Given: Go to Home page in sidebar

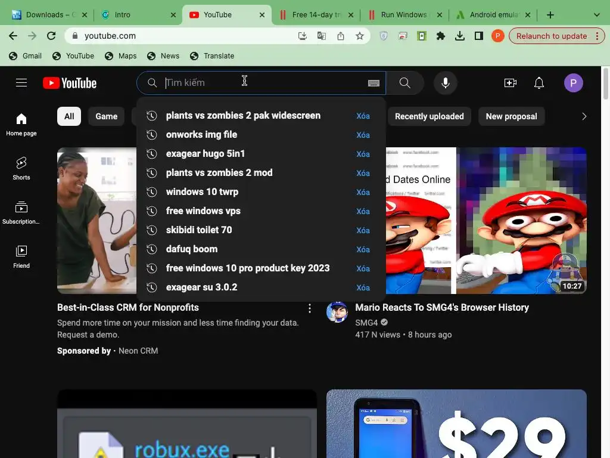Looking at the screenshot, I should coord(21,125).
